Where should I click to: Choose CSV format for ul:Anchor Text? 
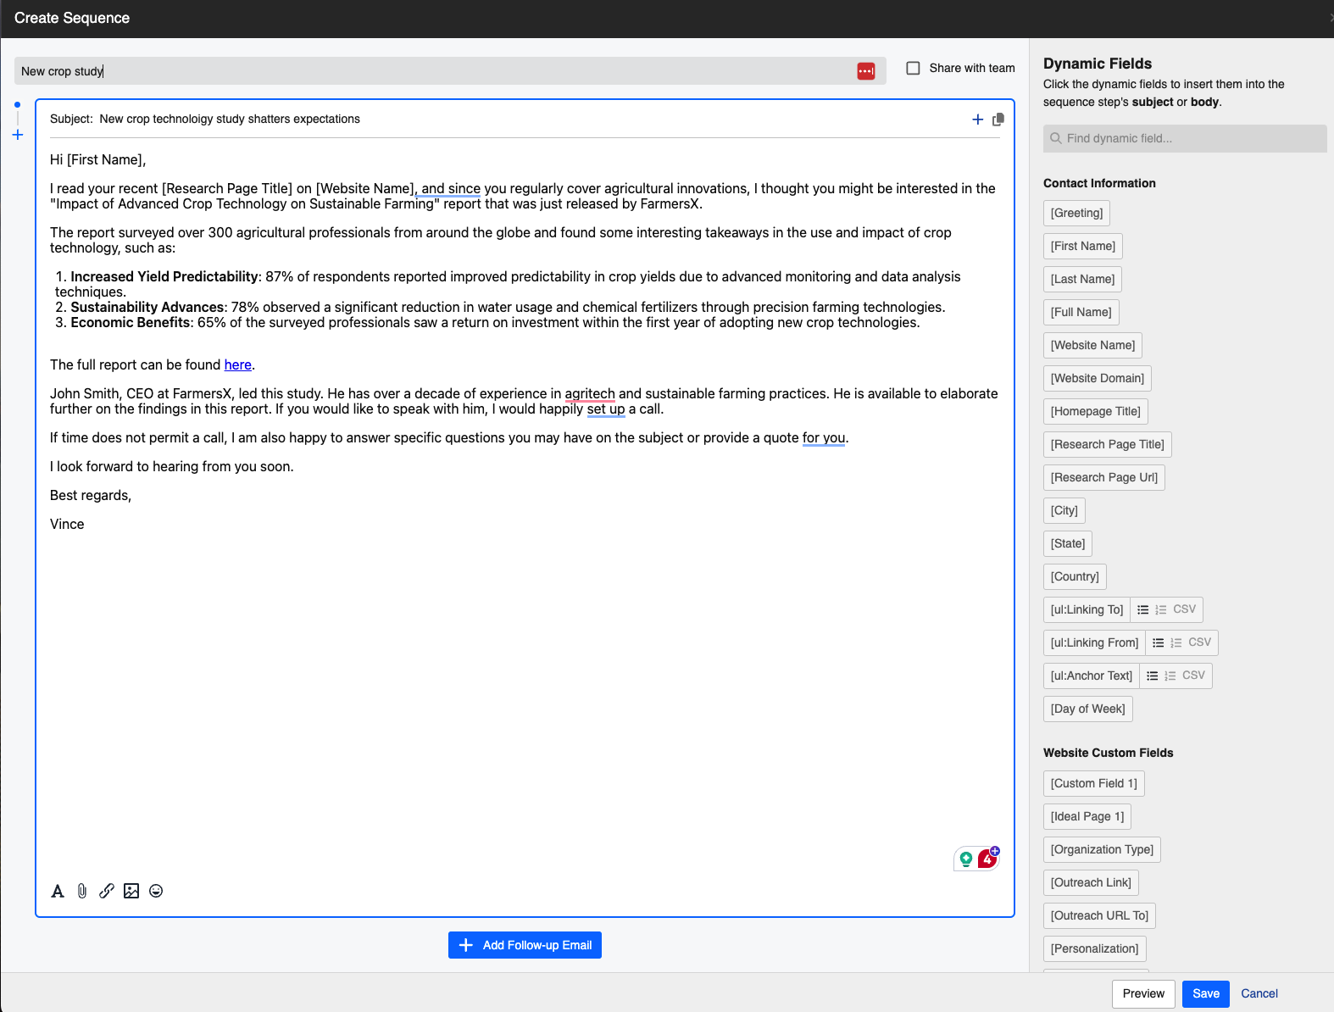coord(1193,676)
